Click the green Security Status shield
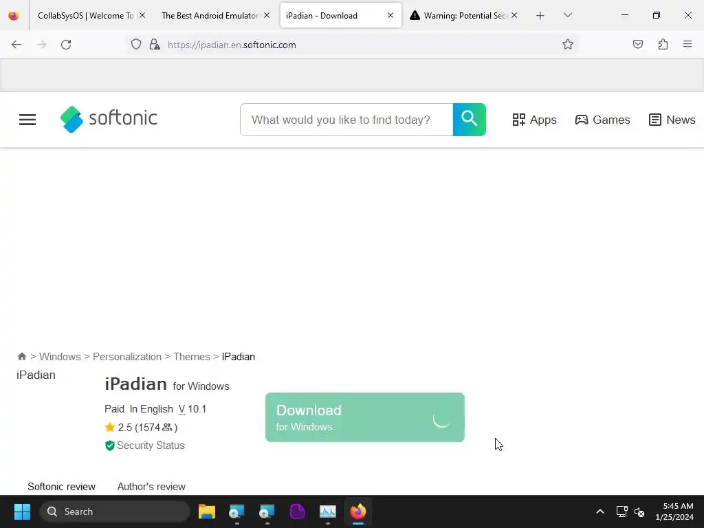Image resolution: width=704 pixels, height=528 pixels. (109, 445)
